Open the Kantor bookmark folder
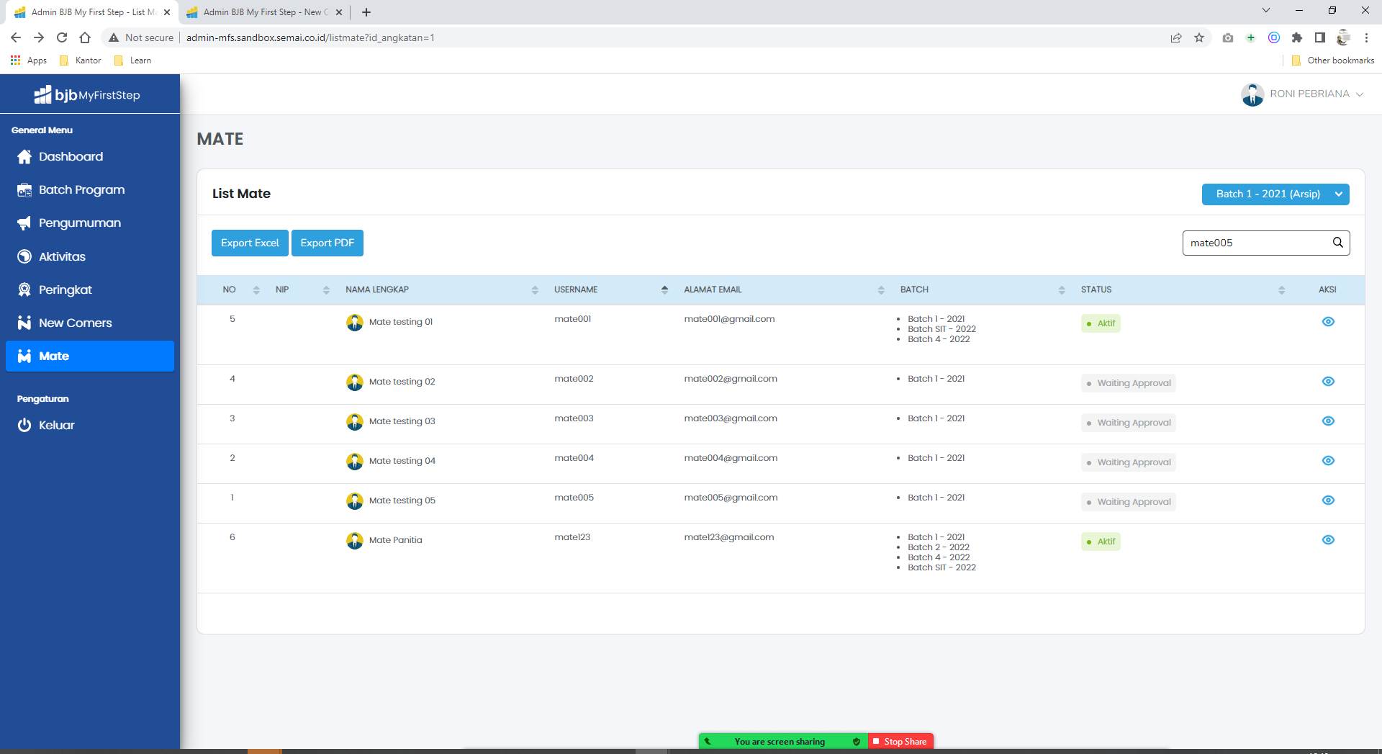Image resolution: width=1382 pixels, height=754 pixels. (x=81, y=60)
